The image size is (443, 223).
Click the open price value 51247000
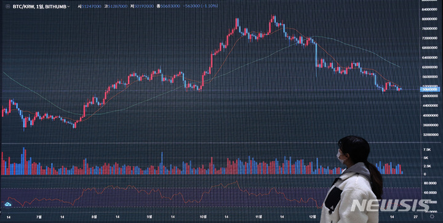tap(91, 6)
